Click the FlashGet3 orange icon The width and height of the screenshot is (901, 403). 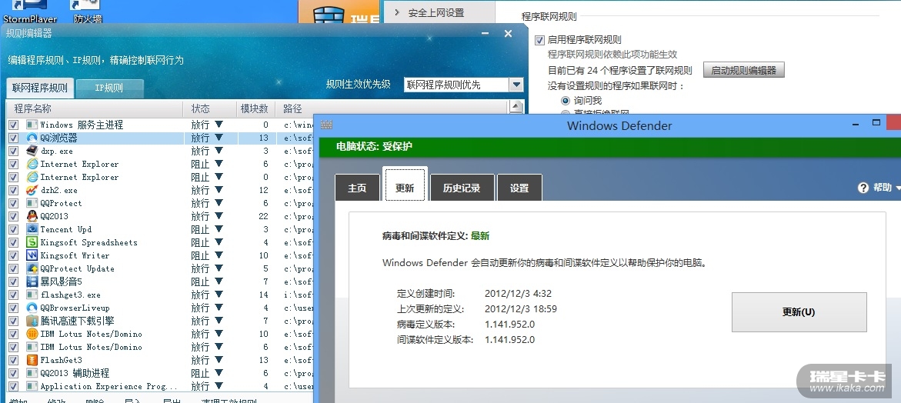coord(32,360)
